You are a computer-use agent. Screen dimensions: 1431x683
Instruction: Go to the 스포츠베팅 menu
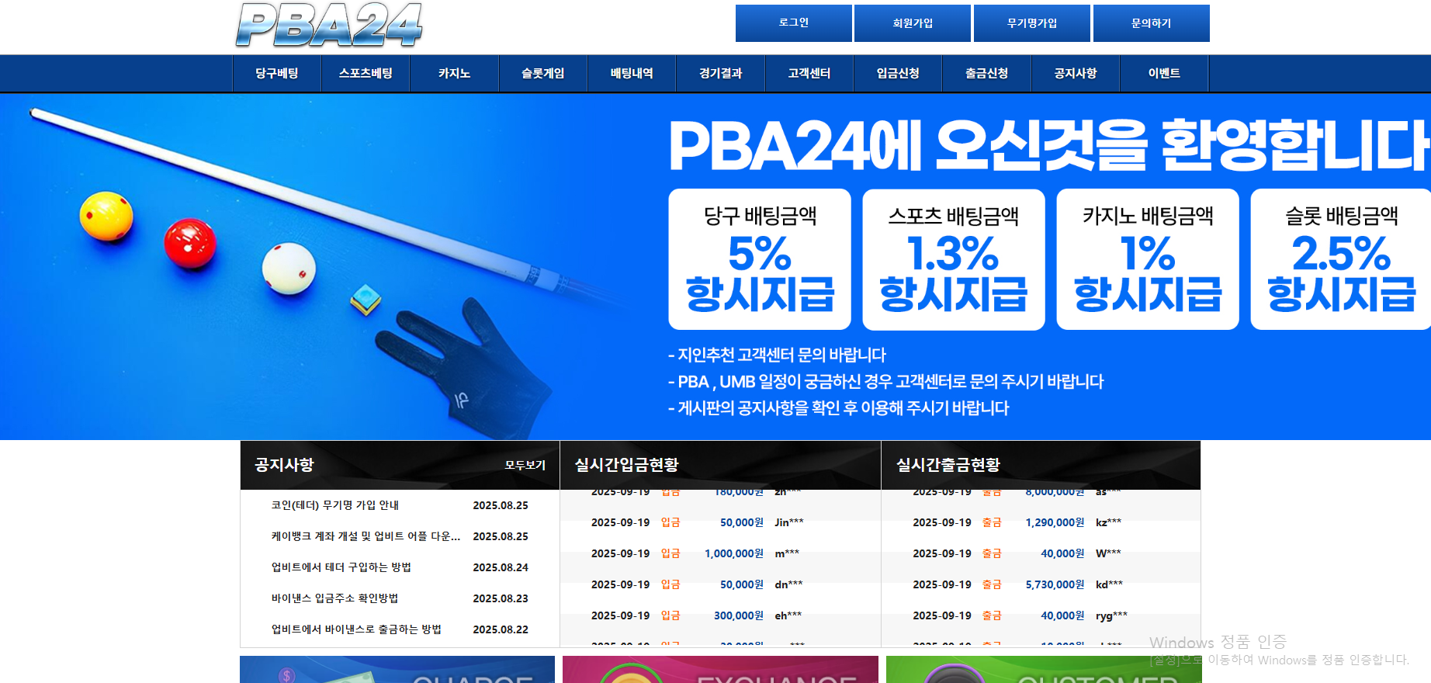pos(366,74)
